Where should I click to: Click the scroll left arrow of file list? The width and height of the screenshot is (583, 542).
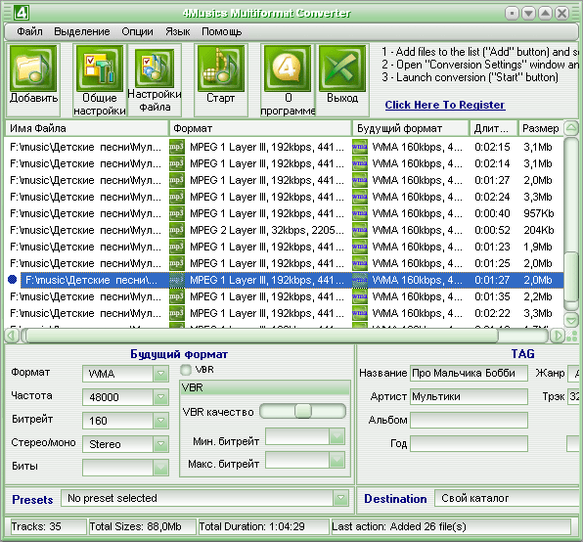12,336
